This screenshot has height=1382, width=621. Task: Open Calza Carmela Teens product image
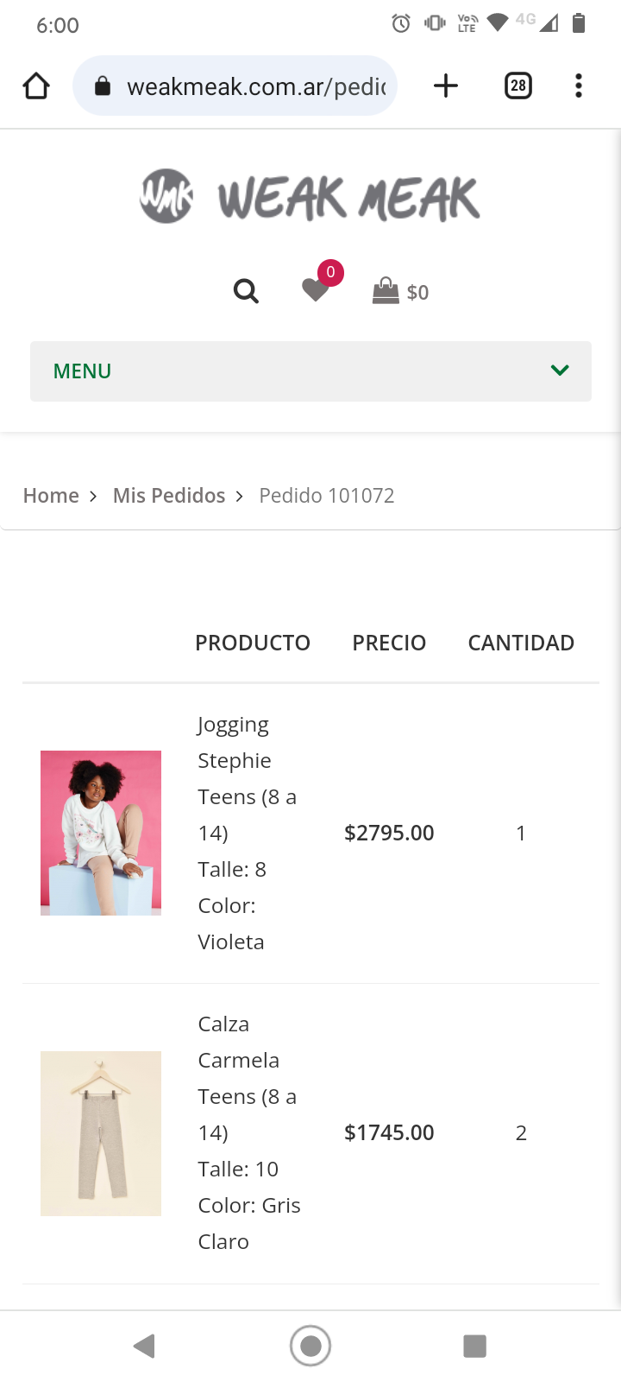[101, 1133]
